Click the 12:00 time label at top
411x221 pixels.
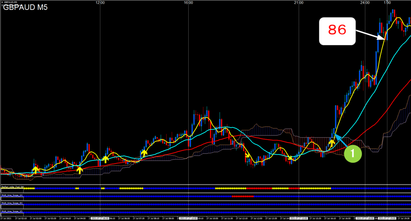pos(100,2)
